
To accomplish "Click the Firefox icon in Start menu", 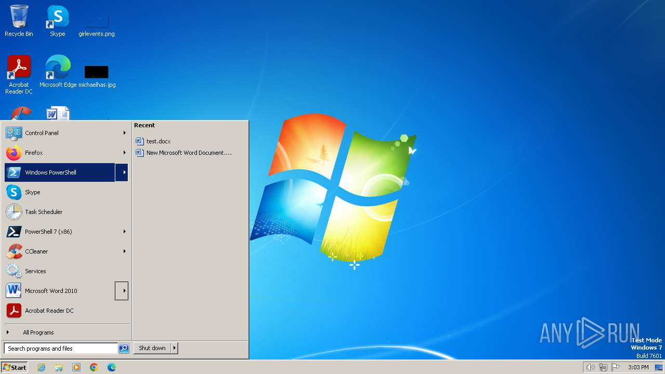I will click(x=14, y=153).
